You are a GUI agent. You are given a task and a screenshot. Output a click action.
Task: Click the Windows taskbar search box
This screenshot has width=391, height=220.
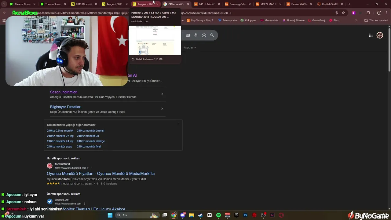pos(137,215)
